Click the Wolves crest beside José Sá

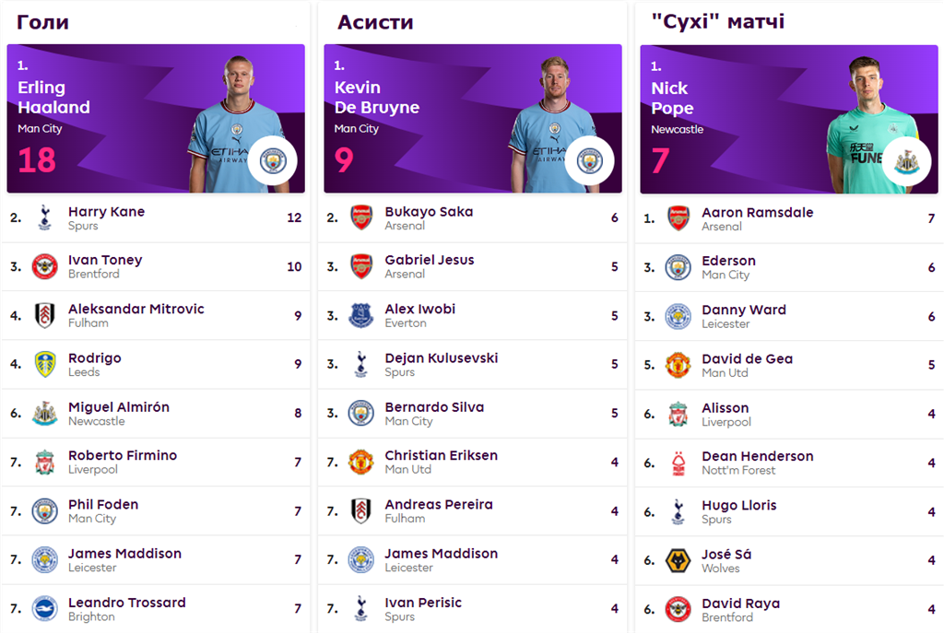678,561
